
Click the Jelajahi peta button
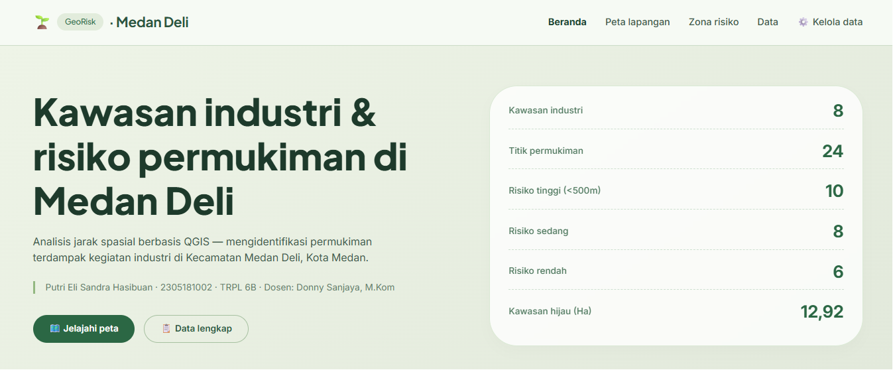click(84, 329)
